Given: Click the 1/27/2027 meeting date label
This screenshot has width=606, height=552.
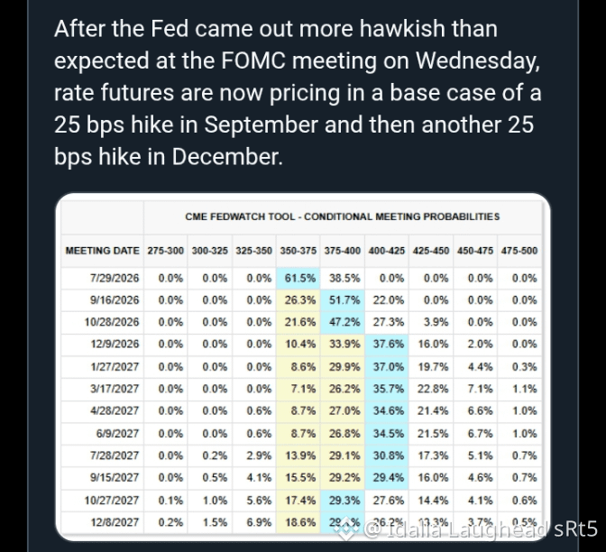Looking at the screenshot, I should tap(115, 367).
